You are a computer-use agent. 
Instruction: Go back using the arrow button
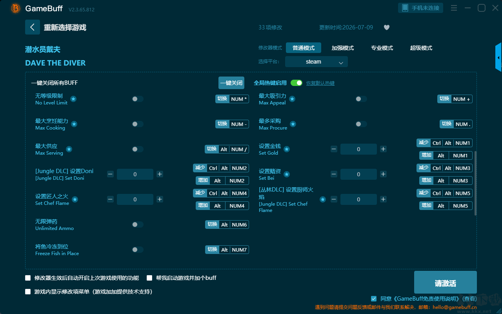(x=33, y=27)
